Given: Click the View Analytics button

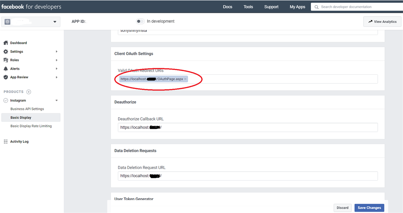Looking at the screenshot, I should tap(383, 22).
